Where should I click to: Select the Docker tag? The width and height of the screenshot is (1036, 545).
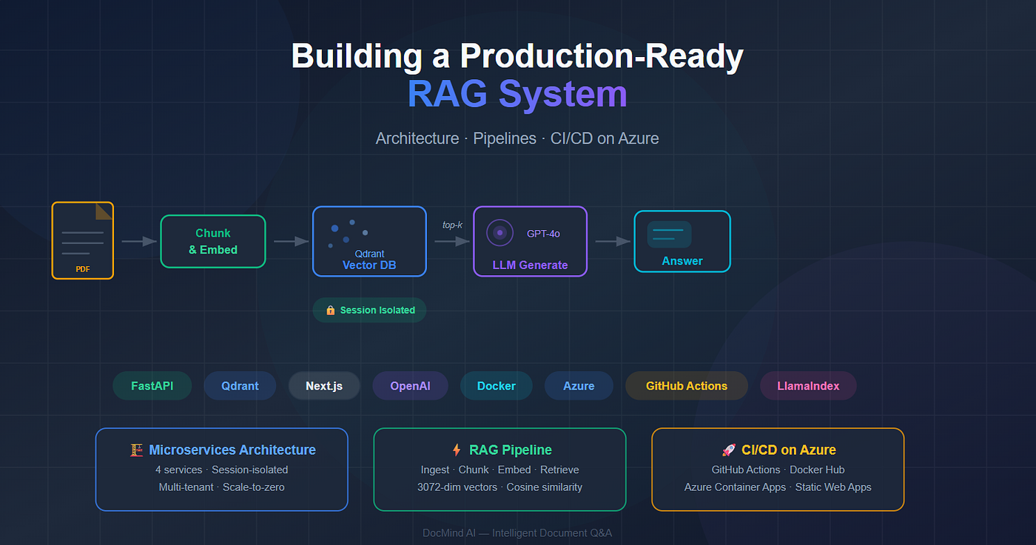click(x=496, y=386)
